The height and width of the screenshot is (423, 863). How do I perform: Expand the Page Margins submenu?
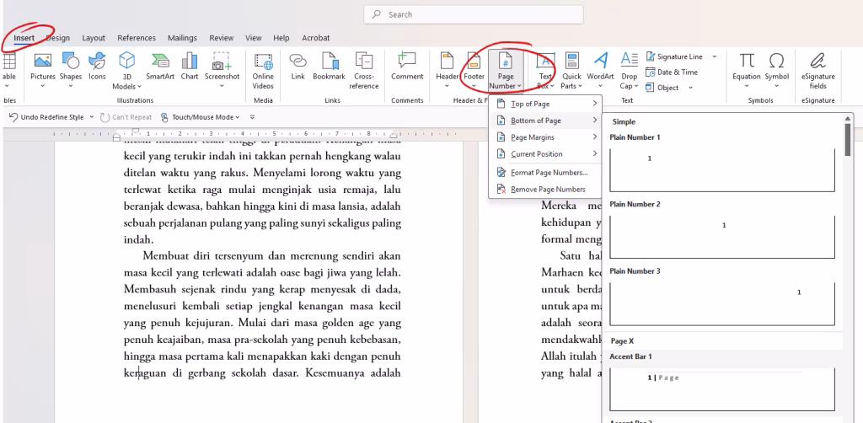click(545, 137)
